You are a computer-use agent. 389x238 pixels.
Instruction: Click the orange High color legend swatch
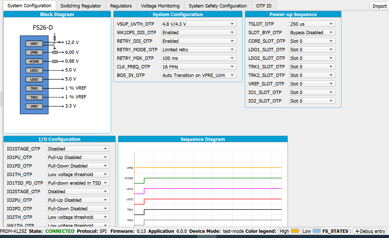click(295, 231)
